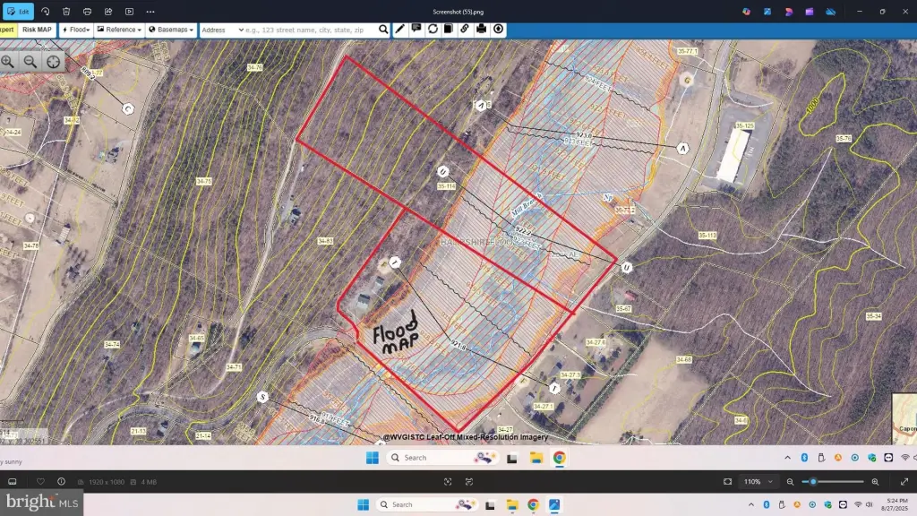Click the map refresh icon
This screenshot has width=917, height=516.
pos(433,30)
